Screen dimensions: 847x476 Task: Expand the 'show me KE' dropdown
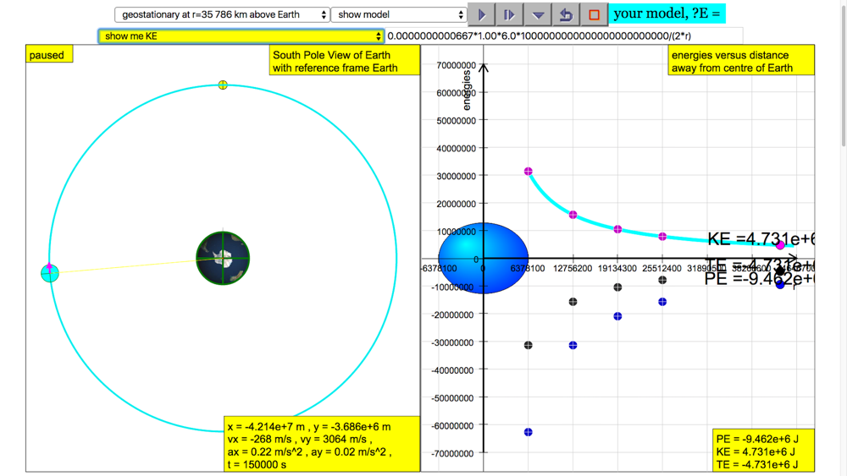click(241, 36)
